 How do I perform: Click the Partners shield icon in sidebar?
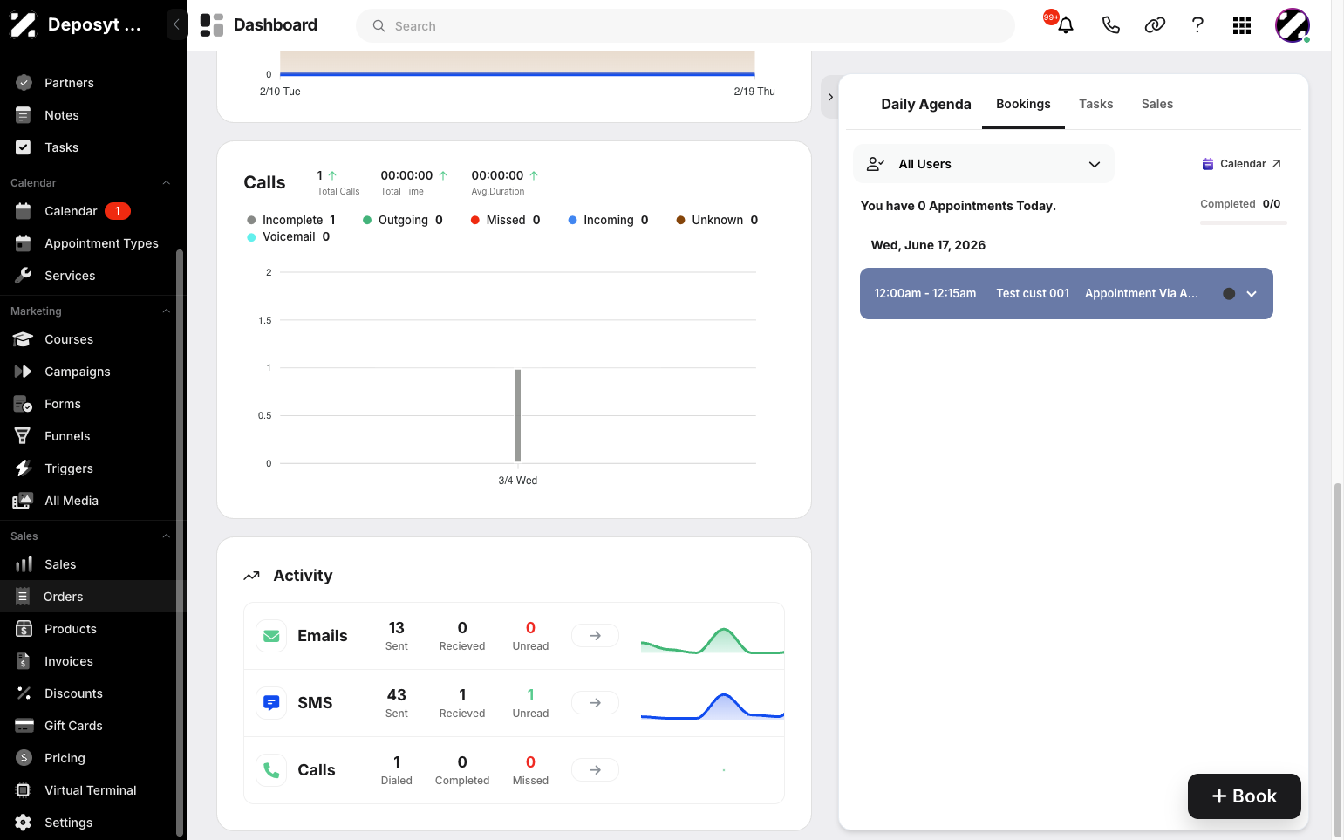tap(24, 83)
